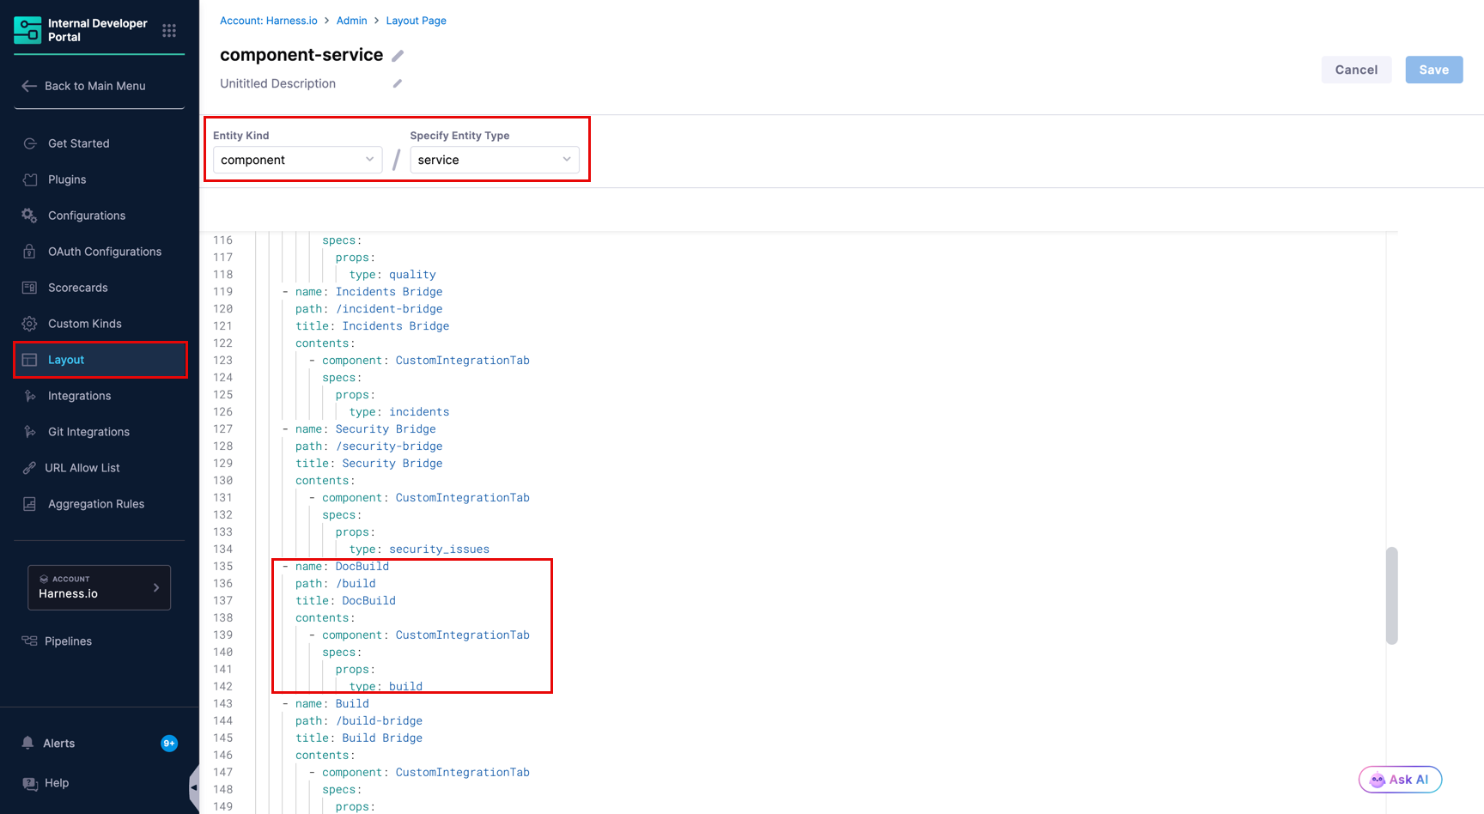Select the Scorecards menu item

pos(78,288)
